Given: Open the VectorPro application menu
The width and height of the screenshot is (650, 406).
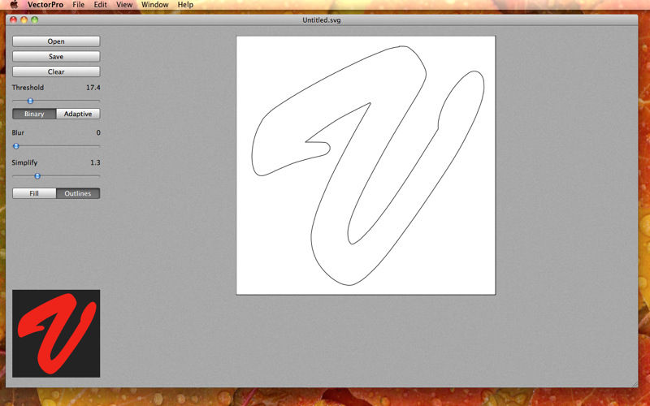Looking at the screenshot, I should coord(45,5).
